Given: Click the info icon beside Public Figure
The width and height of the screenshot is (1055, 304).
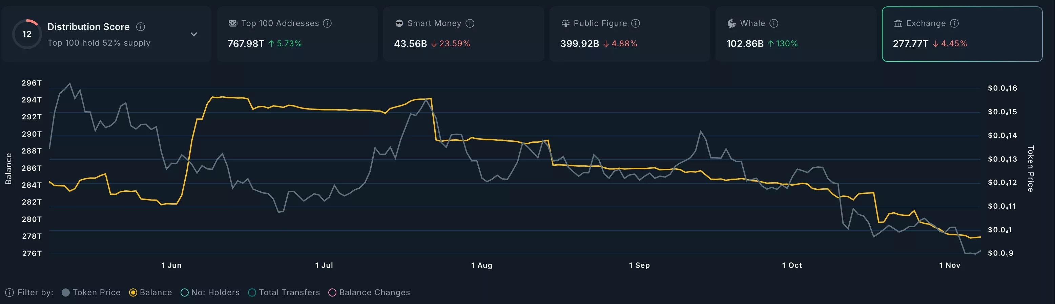Looking at the screenshot, I should (x=636, y=23).
